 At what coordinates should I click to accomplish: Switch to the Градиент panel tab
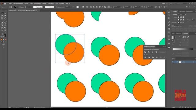(x=185, y=34)
